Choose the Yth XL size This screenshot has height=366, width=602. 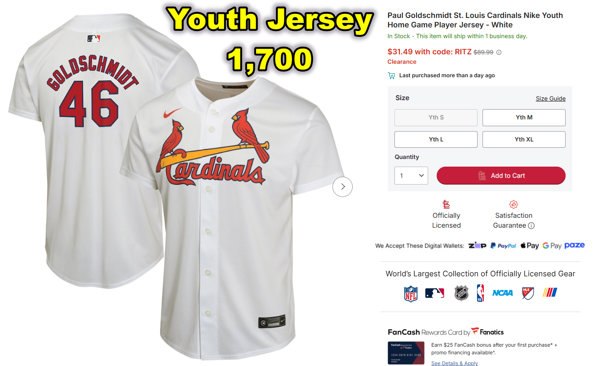pyautogui.click(x=524, y=139)
